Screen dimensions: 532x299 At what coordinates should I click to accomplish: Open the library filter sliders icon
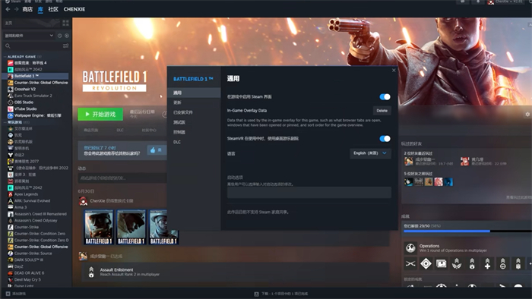pos(66,46)
